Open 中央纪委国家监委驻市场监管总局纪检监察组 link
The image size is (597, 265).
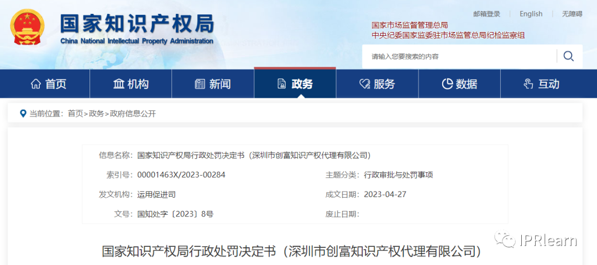448,35
